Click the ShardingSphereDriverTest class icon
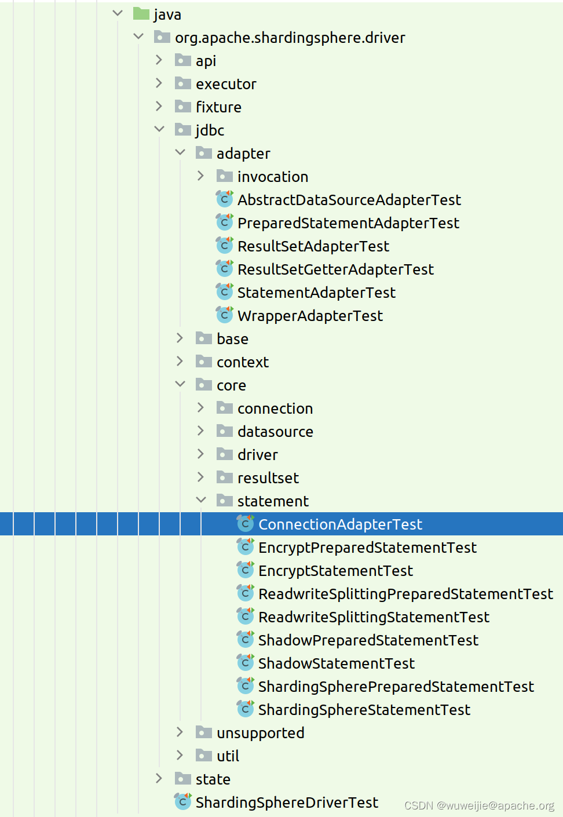The width and height of the screenshot is (563, 817). coord(182,802)
